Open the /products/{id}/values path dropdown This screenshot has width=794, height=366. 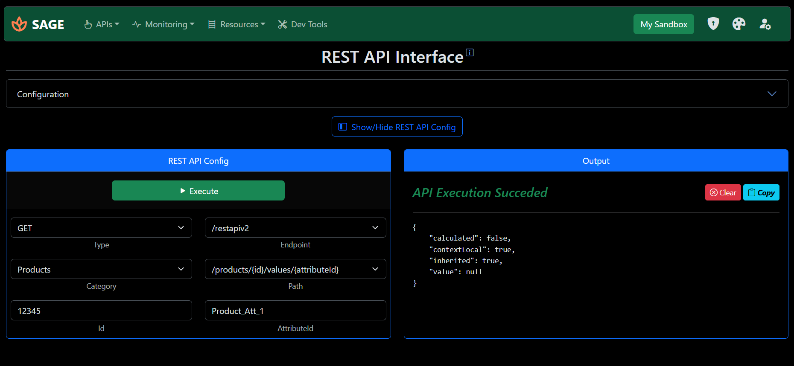(x=295, y=269)
